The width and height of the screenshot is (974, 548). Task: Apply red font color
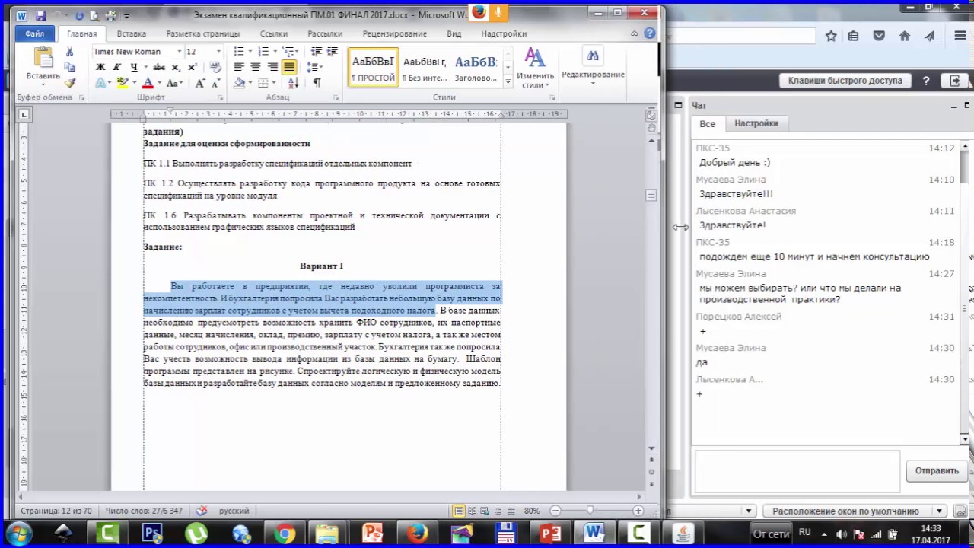(x=148, y=83)
